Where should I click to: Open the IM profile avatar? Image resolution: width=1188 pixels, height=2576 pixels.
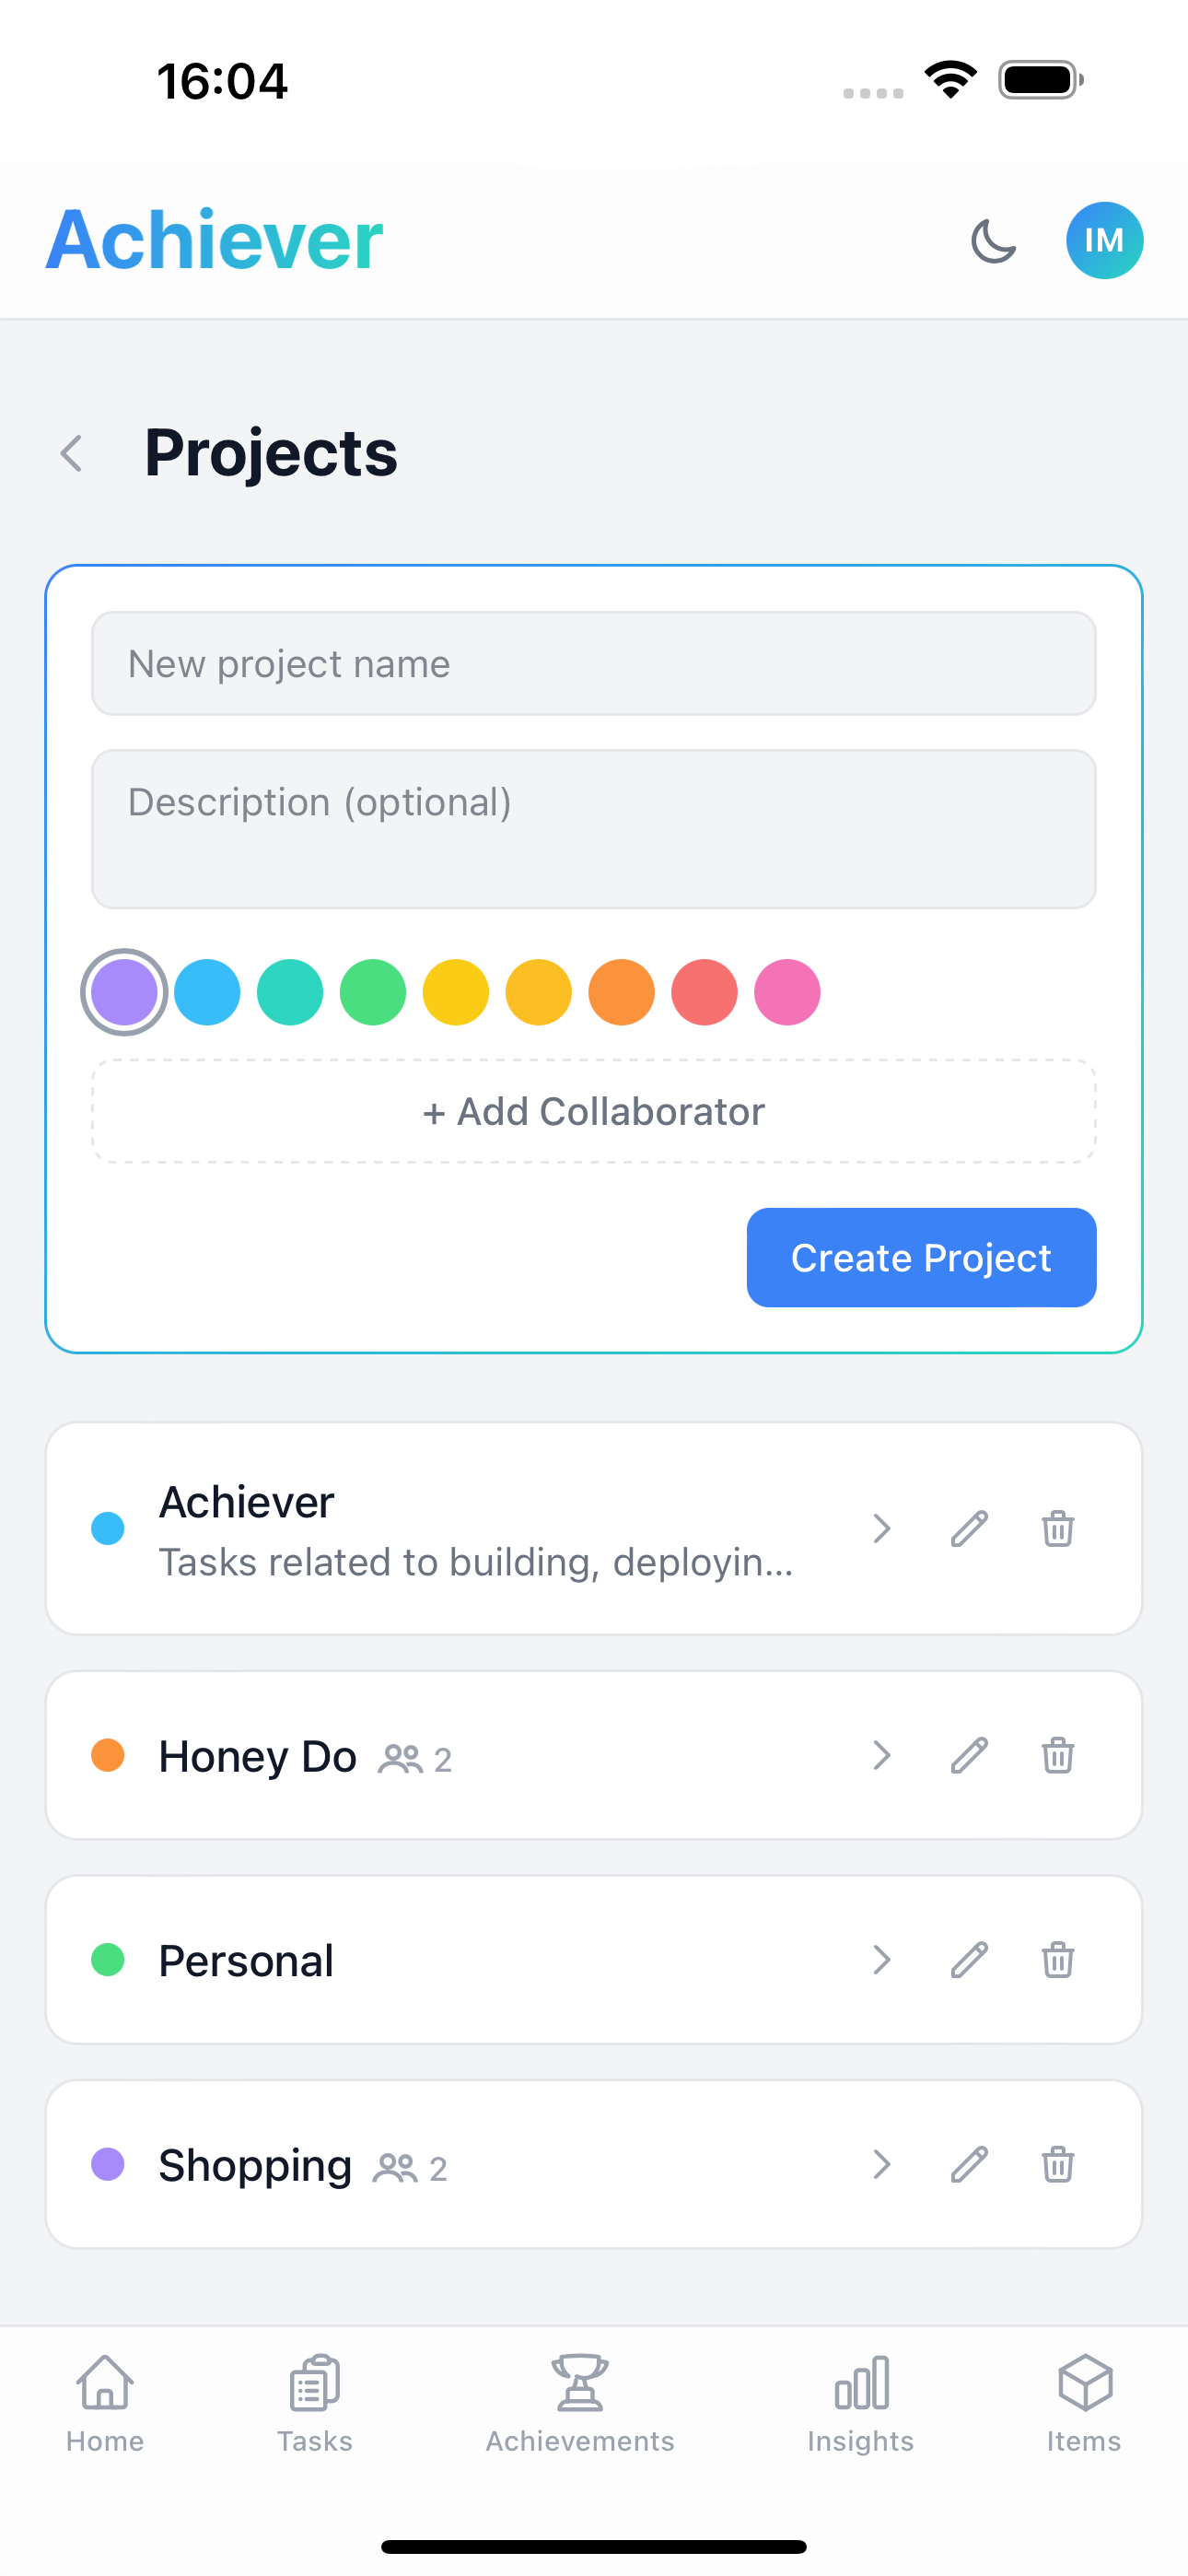(1103, 240)
